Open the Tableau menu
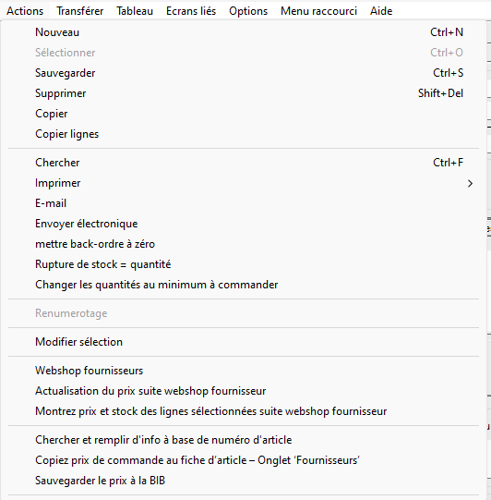Screen dimensions: 491x500 [x=135, y=11]
